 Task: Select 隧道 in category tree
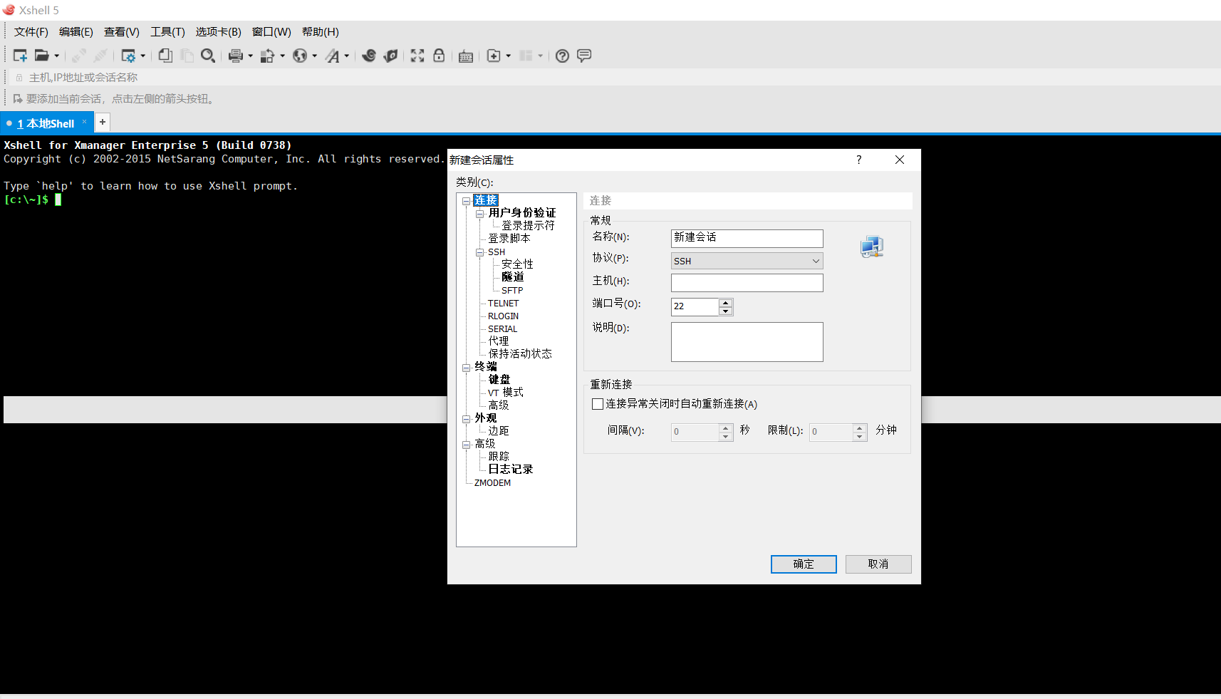pyautogui.click(x=512, y=276)
